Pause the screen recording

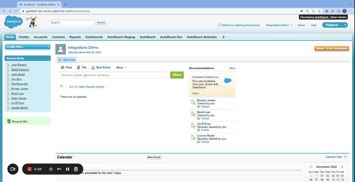pyautogui.click(x=67, y=169)
